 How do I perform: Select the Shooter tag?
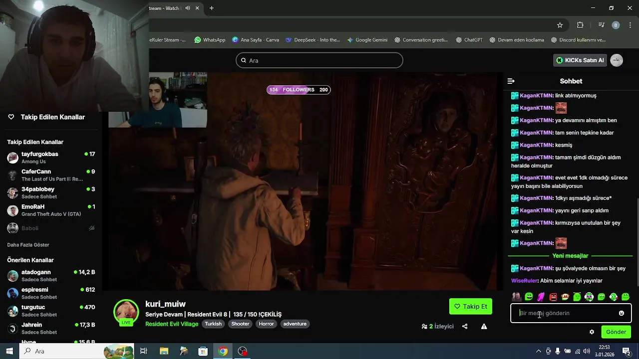point(240,324)
